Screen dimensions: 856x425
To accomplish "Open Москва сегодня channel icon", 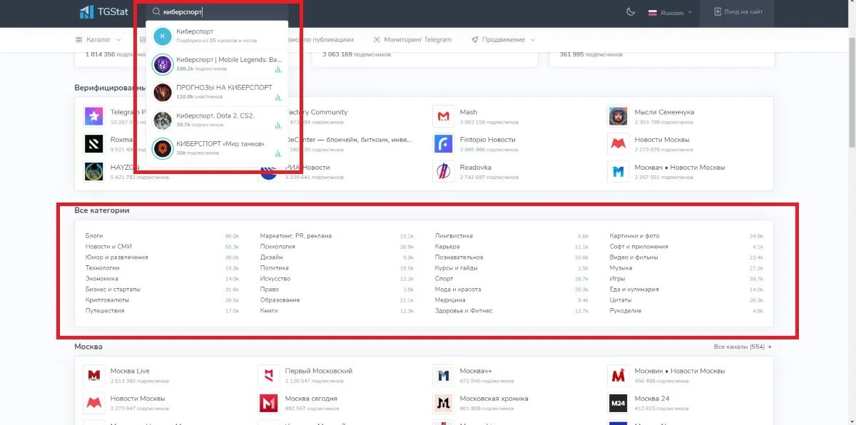I will [x=268, y=403].
